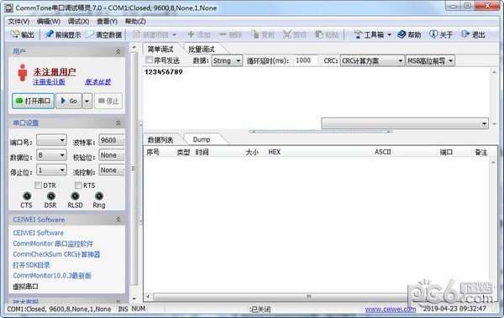The height and width of the screenshot is (318, 504).
Task: Open the www.ceiwei.com status bar link
Action: tap(391, 310)
